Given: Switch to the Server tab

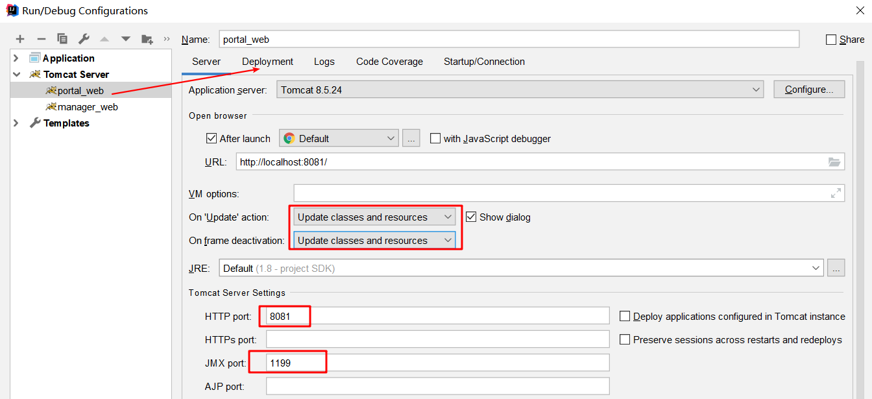Looking at the screenshot, I should 206,62.
